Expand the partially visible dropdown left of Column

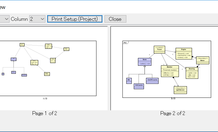click(x=6, y=19)
